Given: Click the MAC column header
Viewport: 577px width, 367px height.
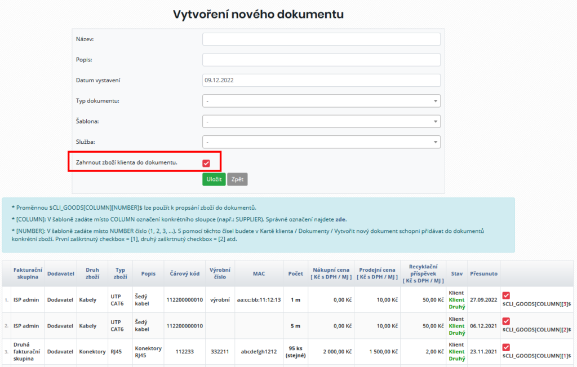Looking at the screenshot, I should pyautogui.click(x=259, y=273).
